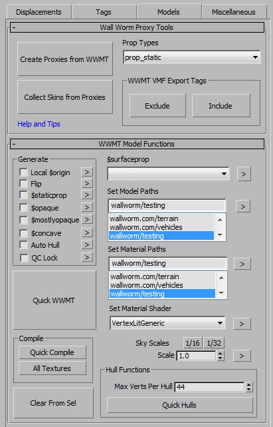273x427 pixels.
Task: Click the Scale value field
Action: click(197, 356)
